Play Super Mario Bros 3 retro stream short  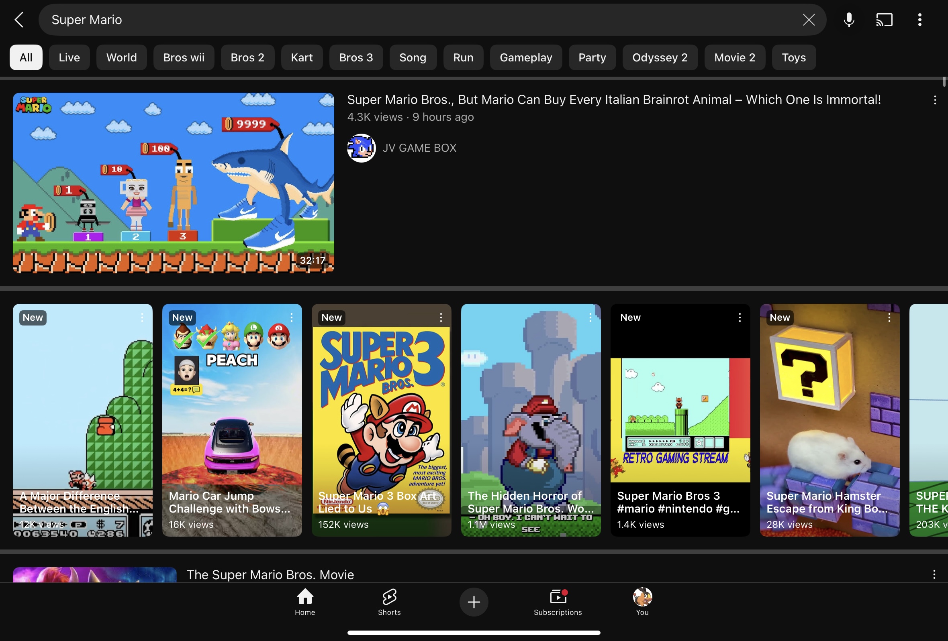(680, 420)
